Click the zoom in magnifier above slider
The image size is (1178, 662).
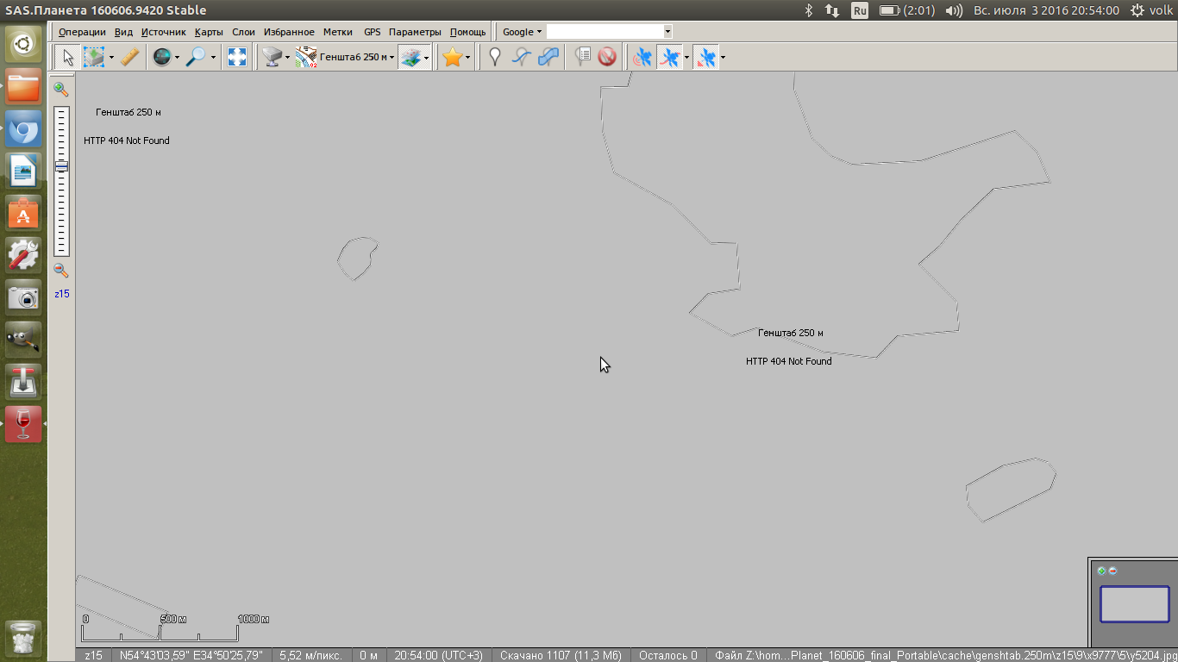[x=61, y=89]
